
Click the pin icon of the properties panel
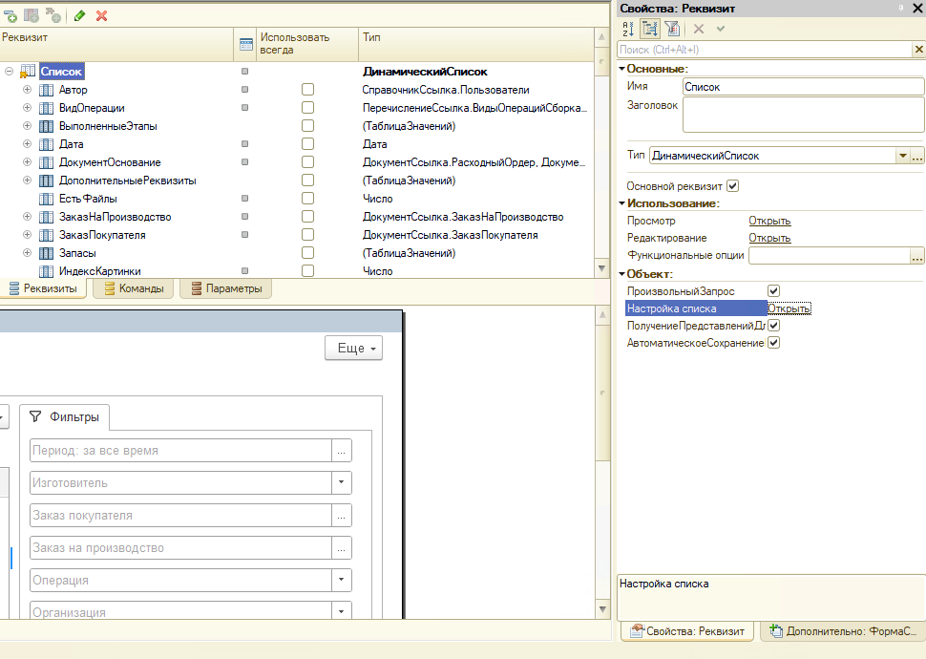click(901, 8)
